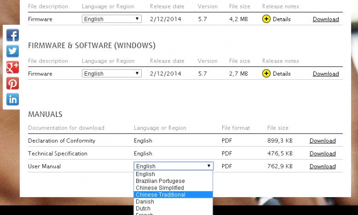Select the 'Declaration of Conformity' row label

pyautogui.click(x=62, y=141)
